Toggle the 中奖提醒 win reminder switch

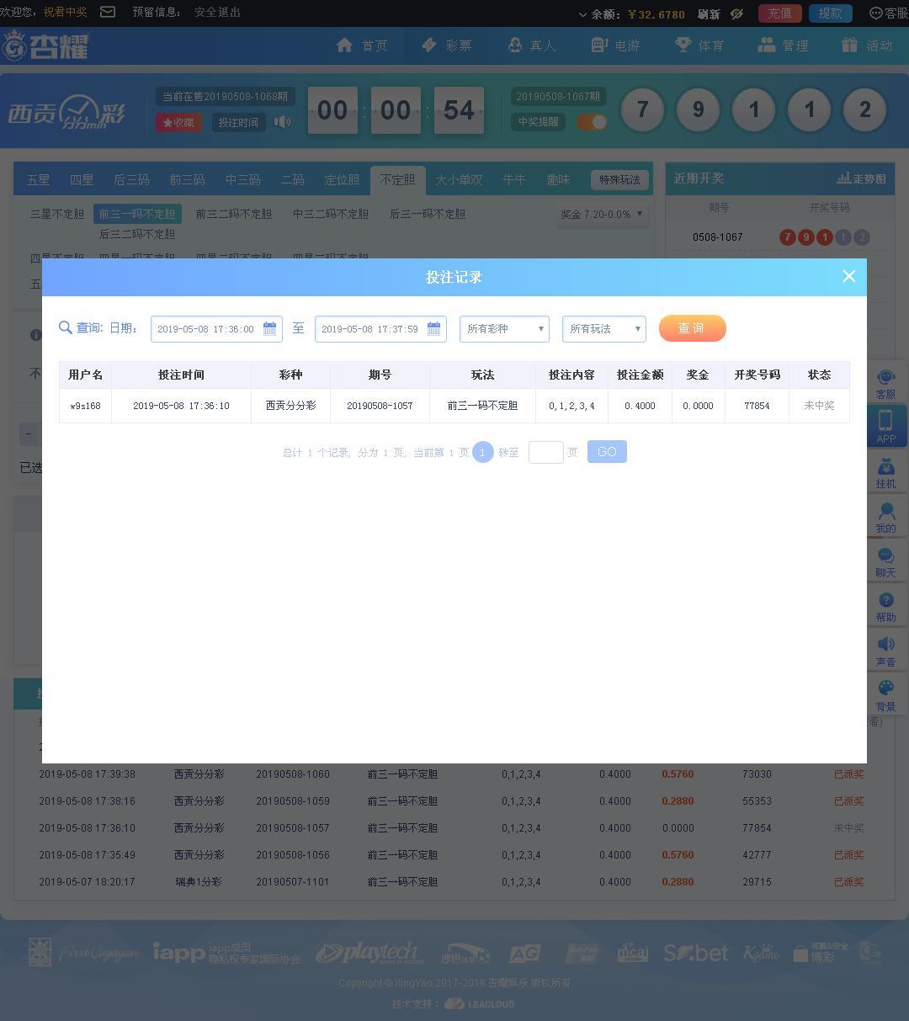592,122
